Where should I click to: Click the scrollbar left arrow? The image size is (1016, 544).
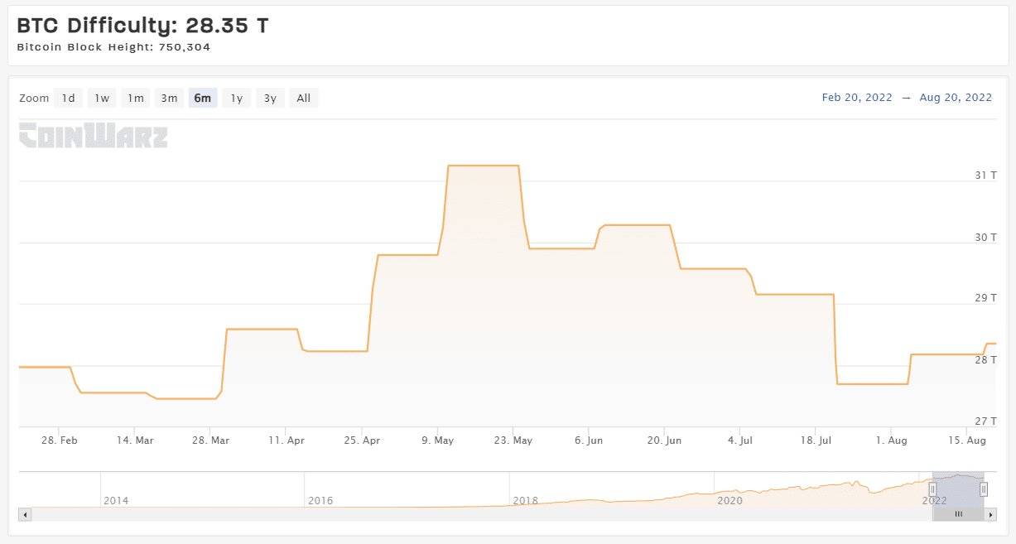[x=25, y=514]
